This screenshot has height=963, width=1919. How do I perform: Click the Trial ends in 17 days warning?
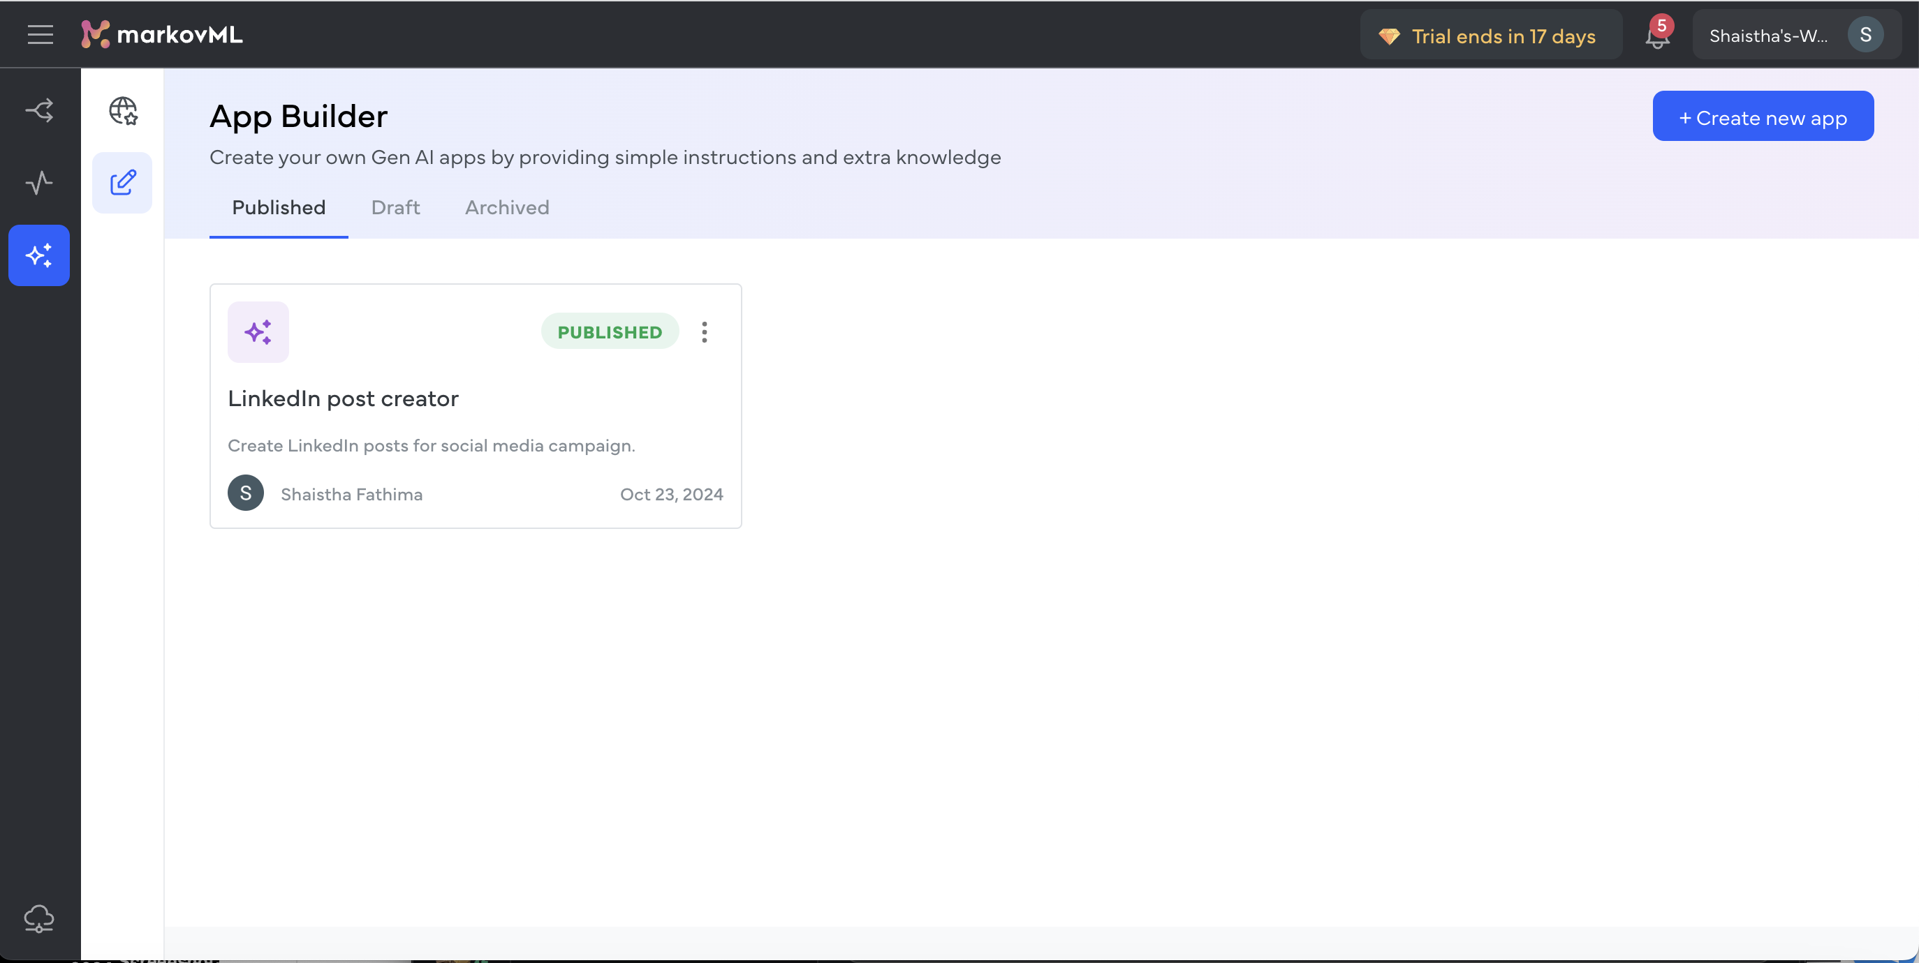click(x=1487, y=33)
